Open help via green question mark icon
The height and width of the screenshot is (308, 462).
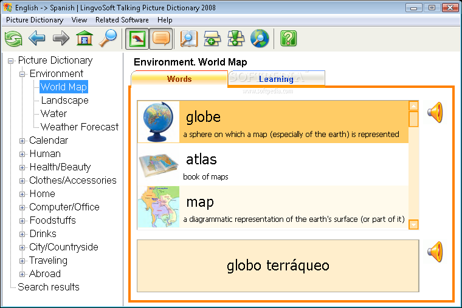pos(289,39)
